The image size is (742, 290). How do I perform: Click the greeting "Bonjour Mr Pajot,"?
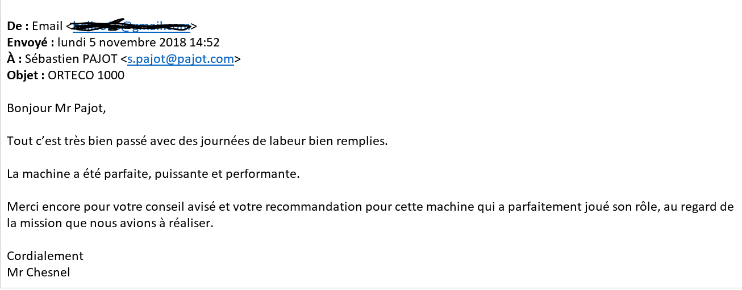click(x=57, y=108)
